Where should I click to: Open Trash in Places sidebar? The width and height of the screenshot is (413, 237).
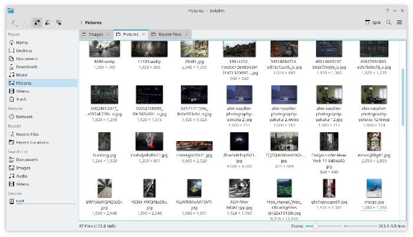(21, 99)
